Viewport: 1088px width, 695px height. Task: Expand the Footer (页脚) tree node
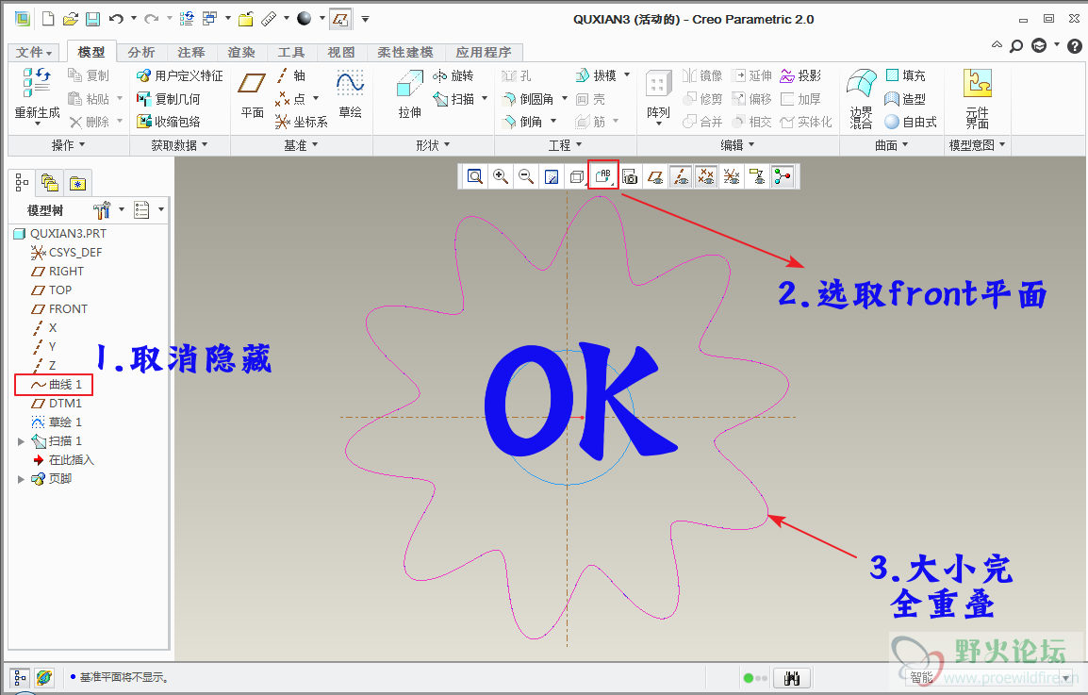coord(21,479)
